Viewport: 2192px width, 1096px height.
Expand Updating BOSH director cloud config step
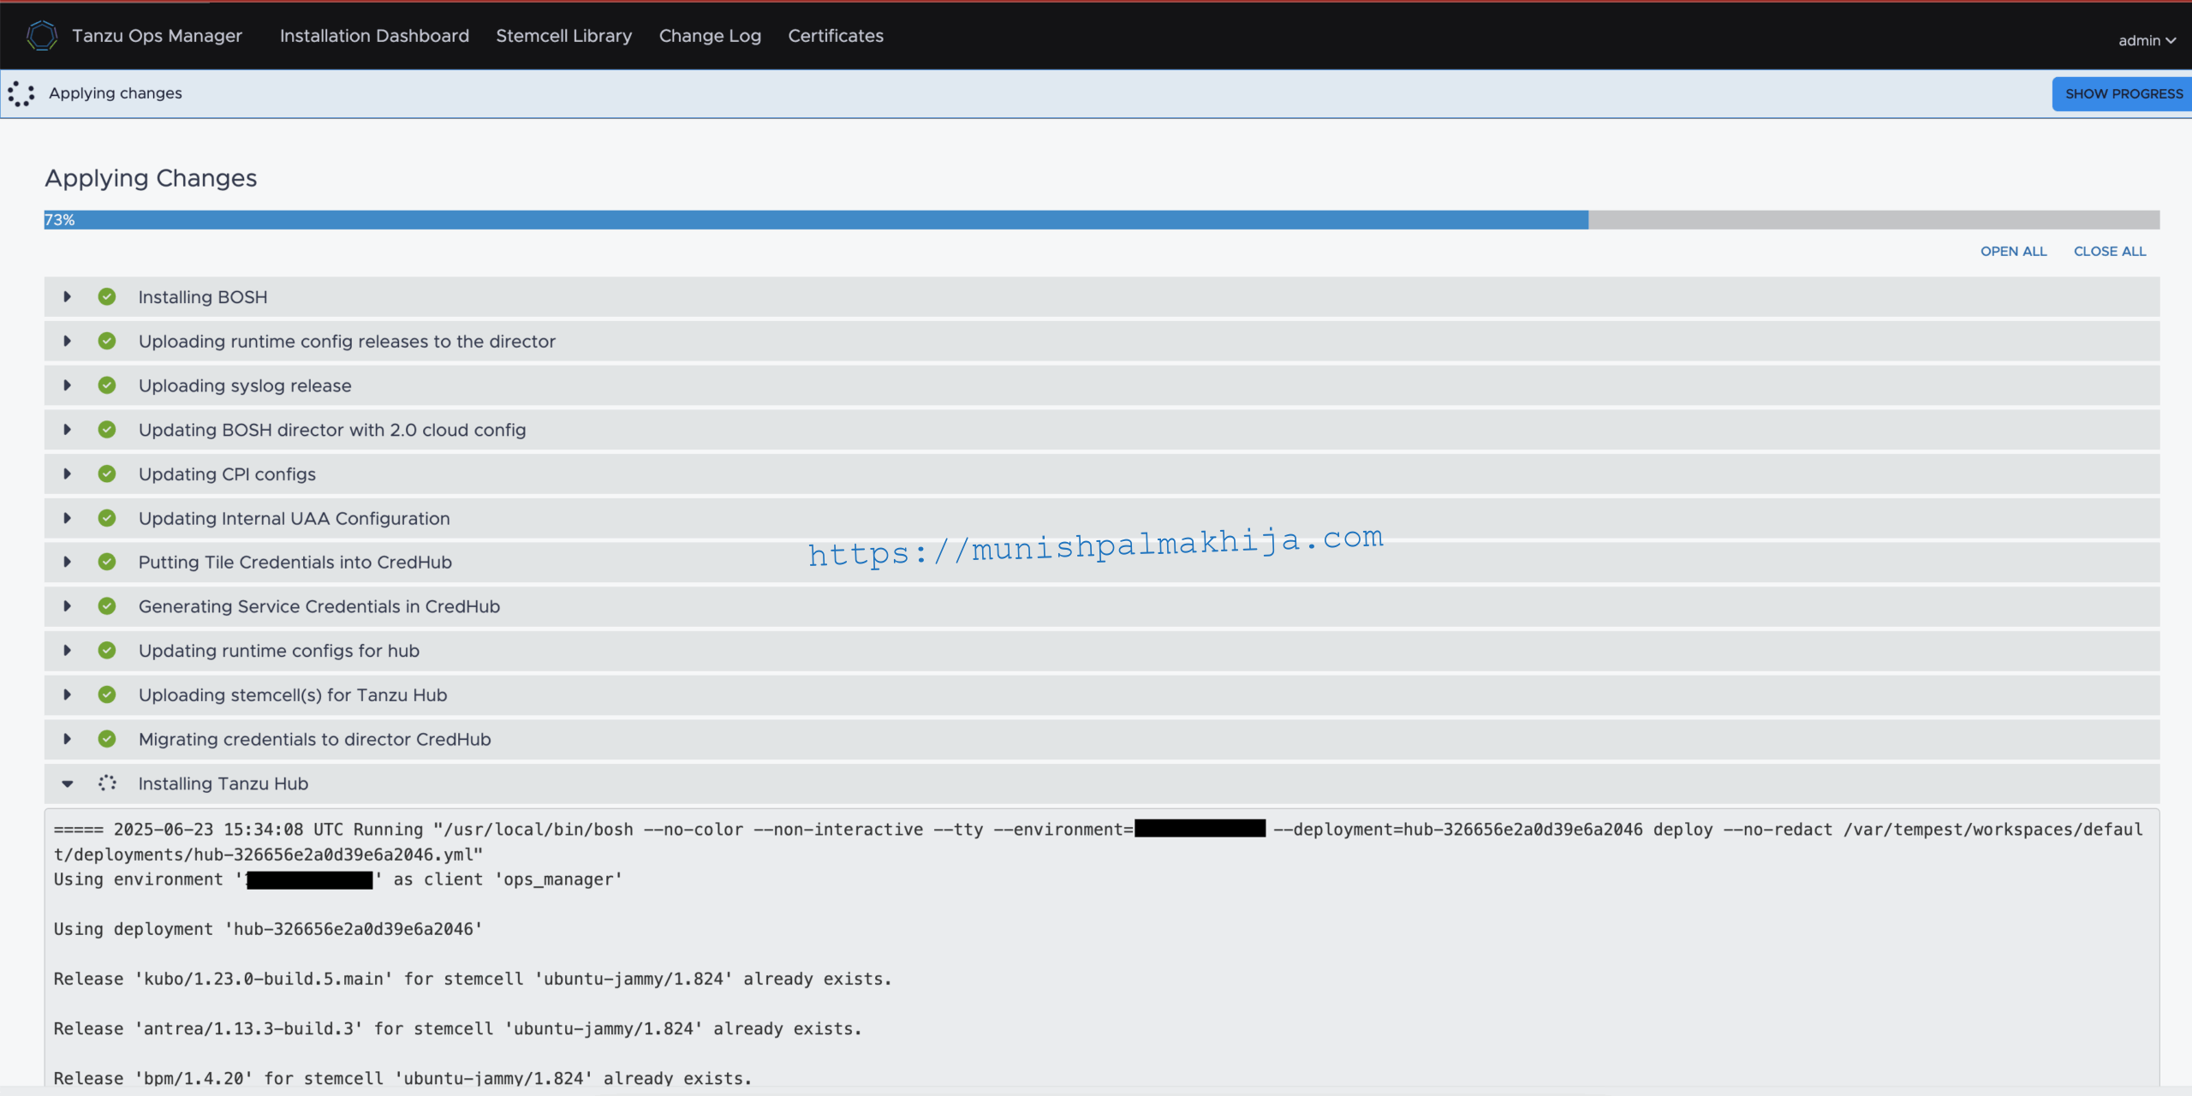coord(67,429)
